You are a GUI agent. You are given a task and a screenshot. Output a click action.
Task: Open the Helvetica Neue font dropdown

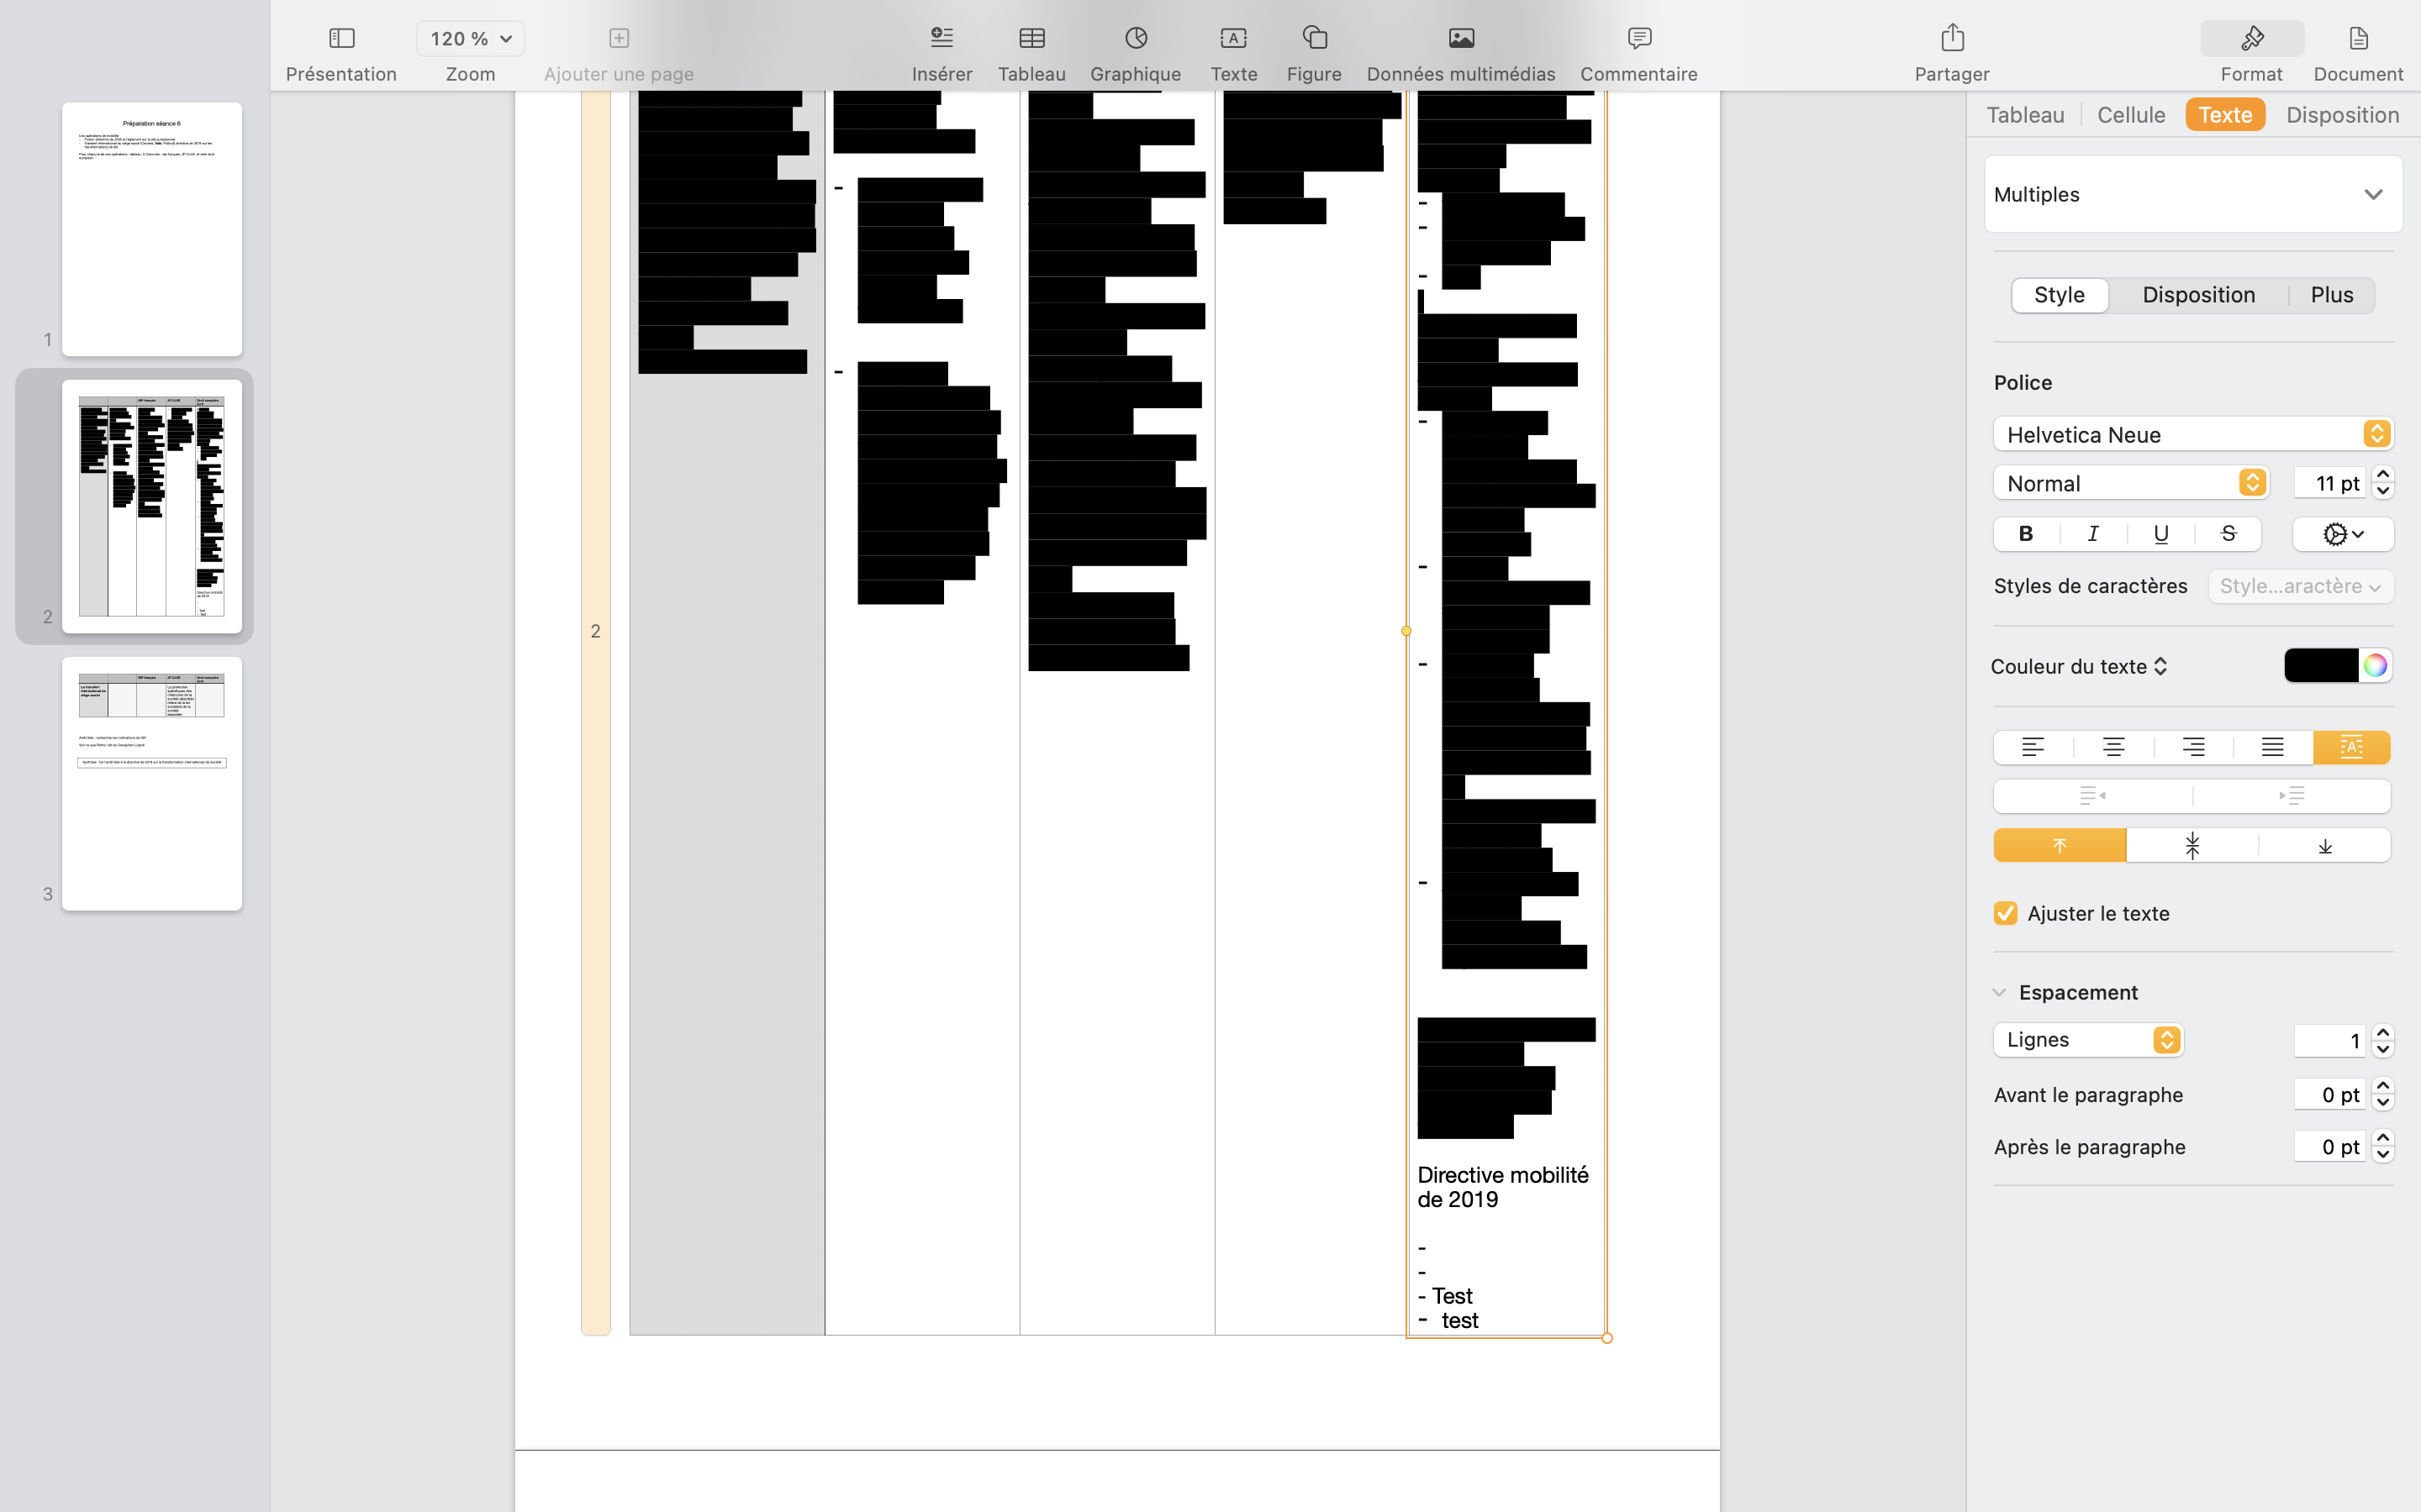point(2192,434)
